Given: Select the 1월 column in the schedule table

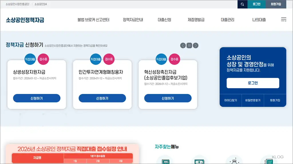Looking at the screenshot, I should pyautogui.click(x=75, y=161).
